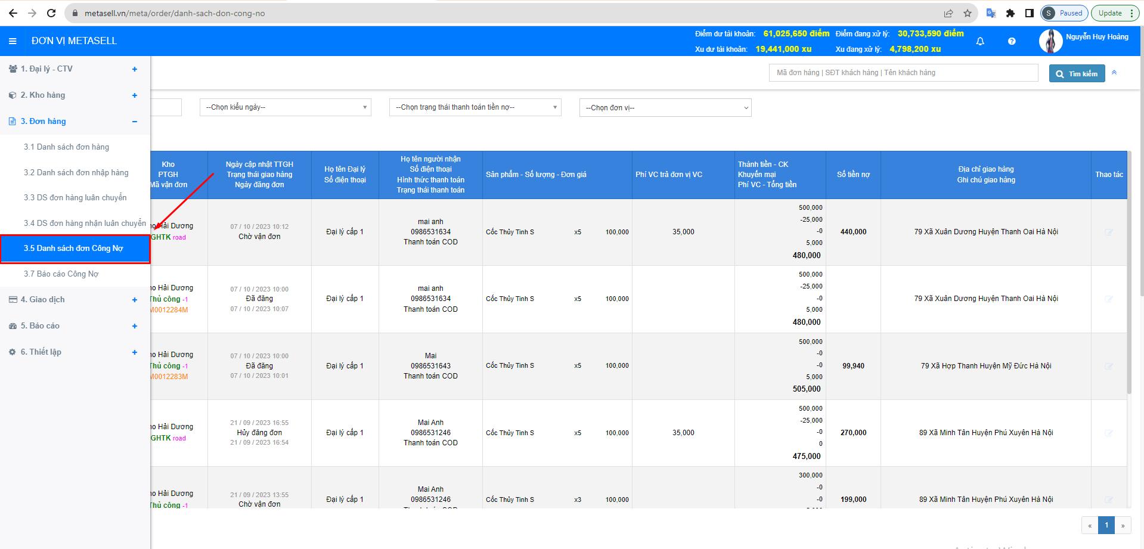Open the Chọn đơn vị dropdown
Screen dimensions: 1144x549
665,108
